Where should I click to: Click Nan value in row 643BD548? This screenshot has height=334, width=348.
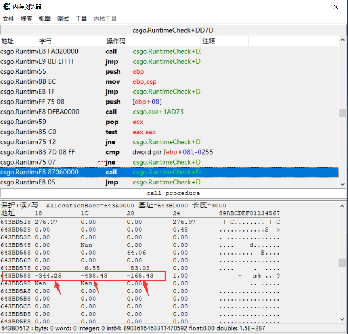tap(86, 245)
